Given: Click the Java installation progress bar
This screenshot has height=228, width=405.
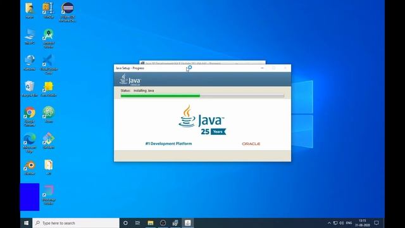Looking at the screenshot, I should pos(202,96).
